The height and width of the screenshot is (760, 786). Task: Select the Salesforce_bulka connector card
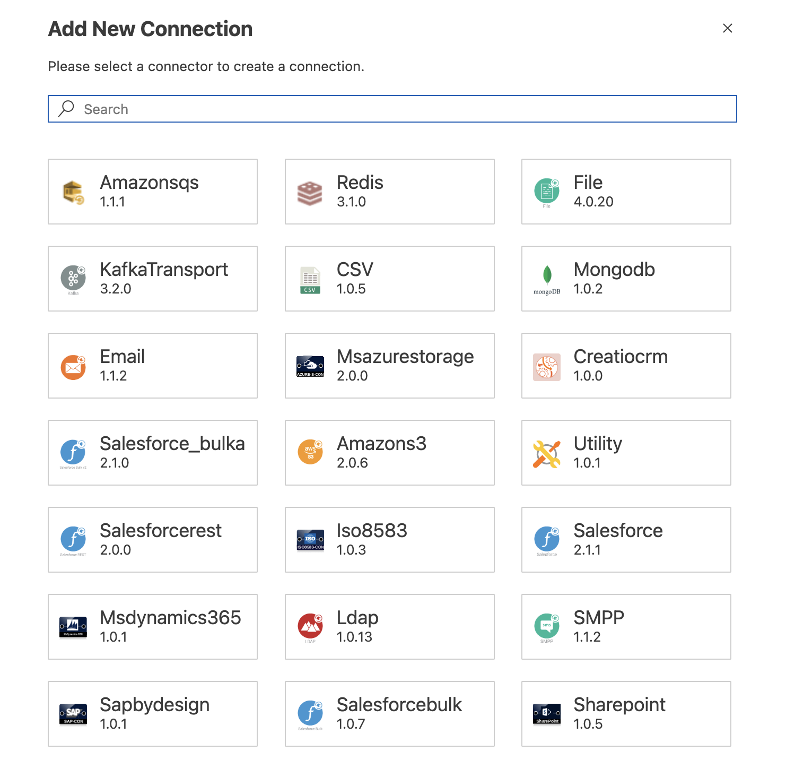pos(152,453)
